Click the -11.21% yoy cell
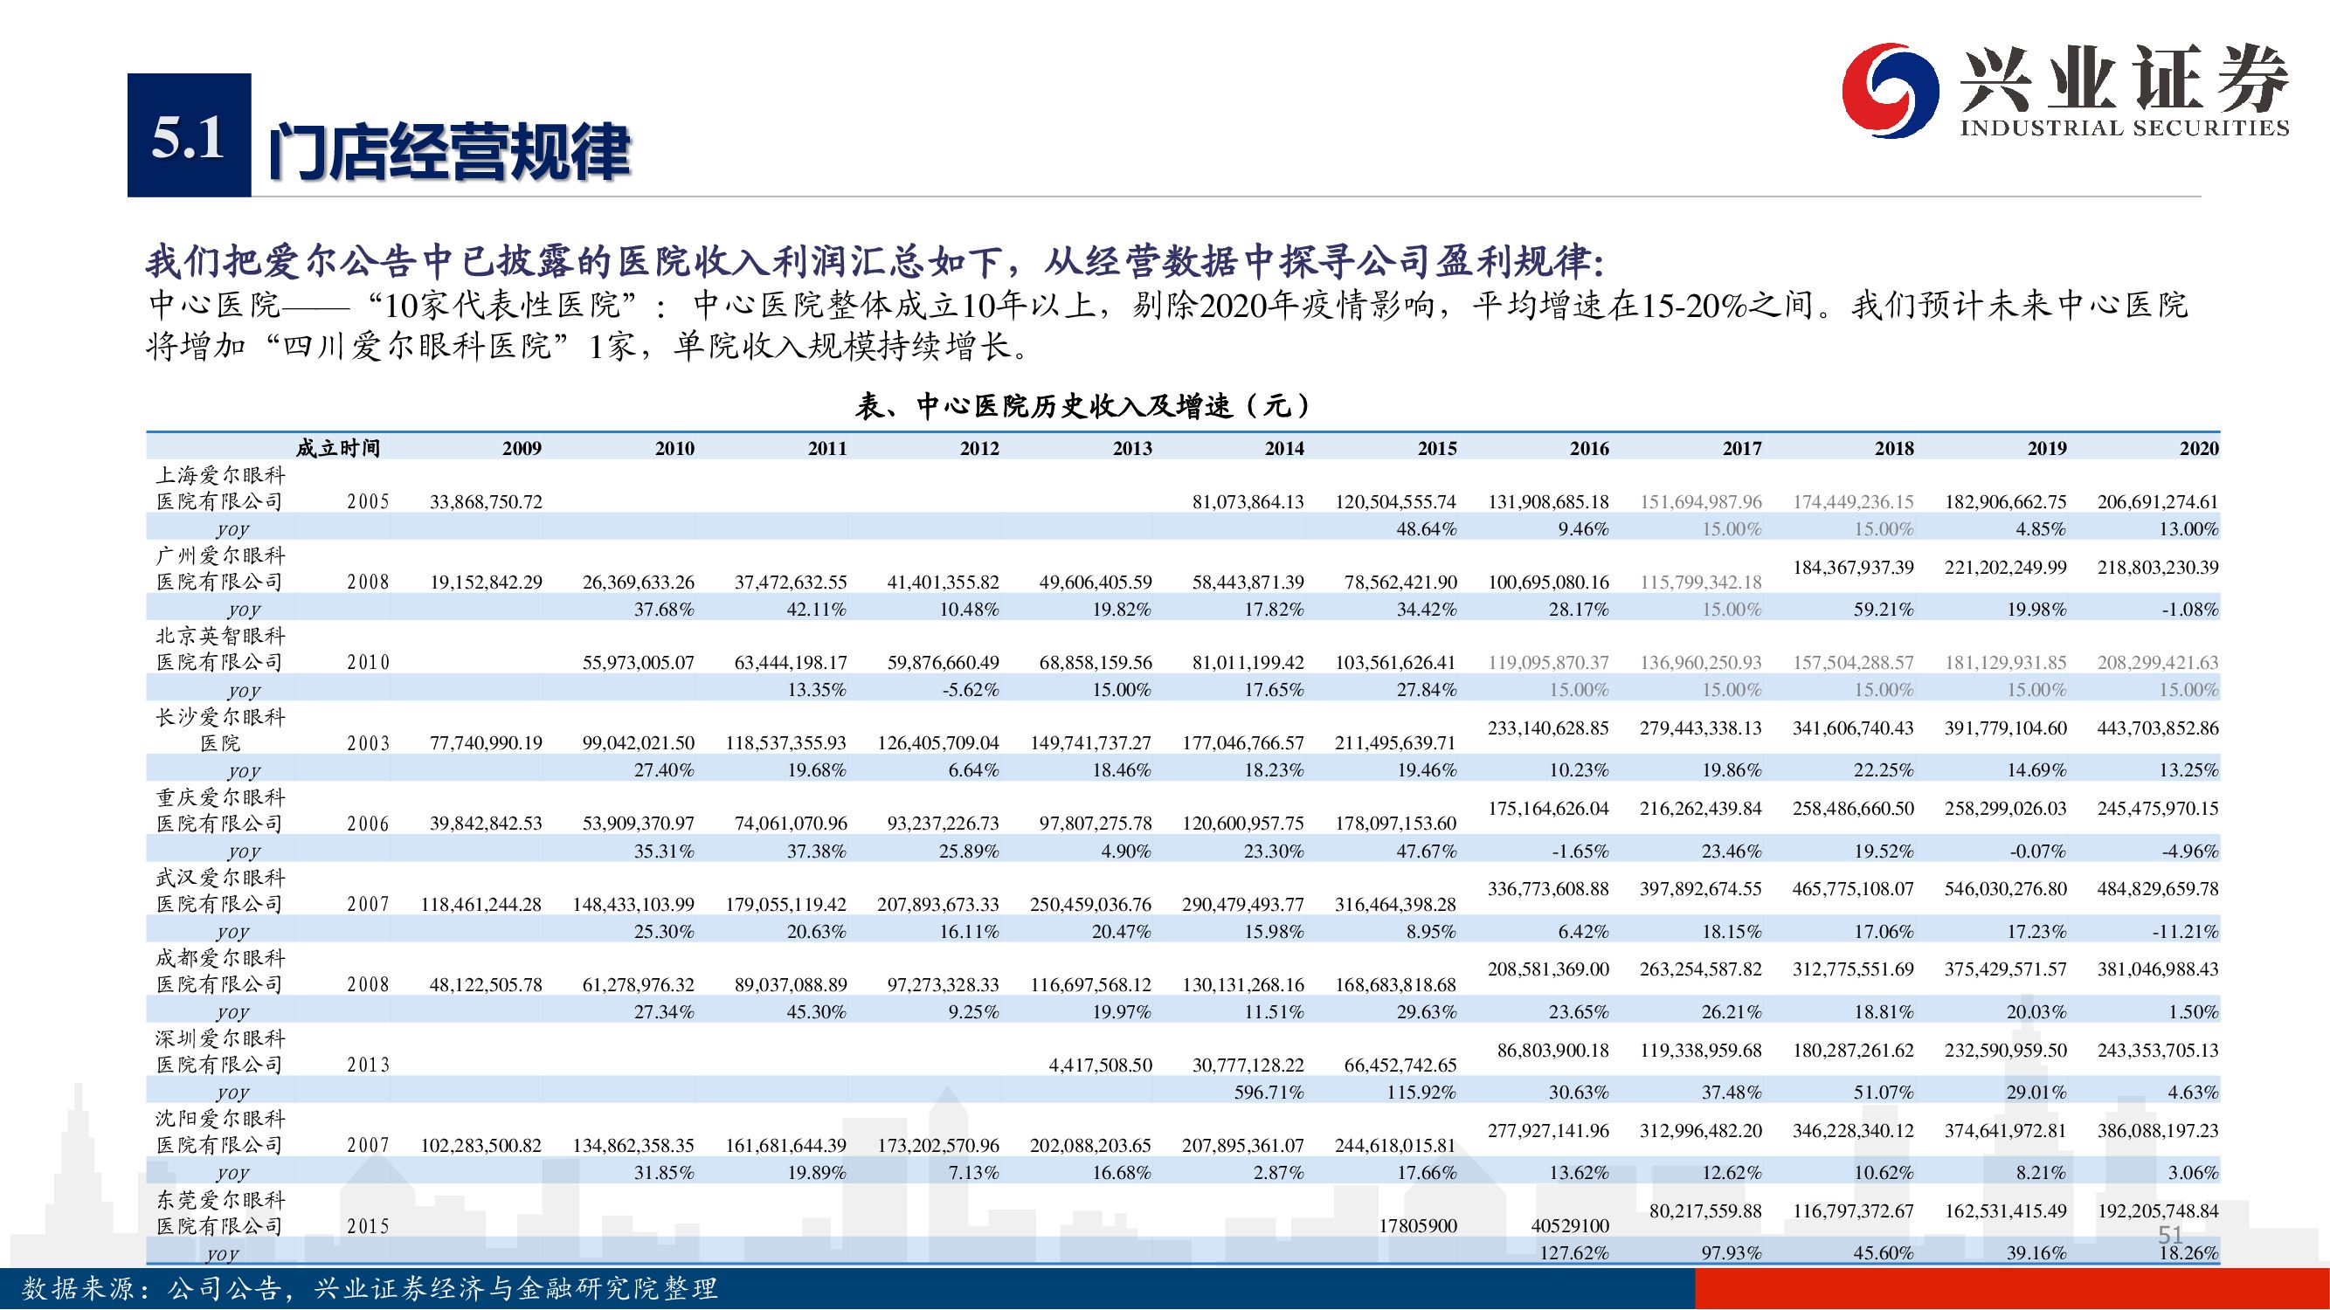The width and height of the screenshot is (2330, 1310). (x=2184, y=931)
